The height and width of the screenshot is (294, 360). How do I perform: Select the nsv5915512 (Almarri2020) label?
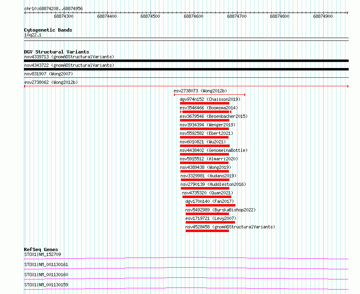(209, 159)
